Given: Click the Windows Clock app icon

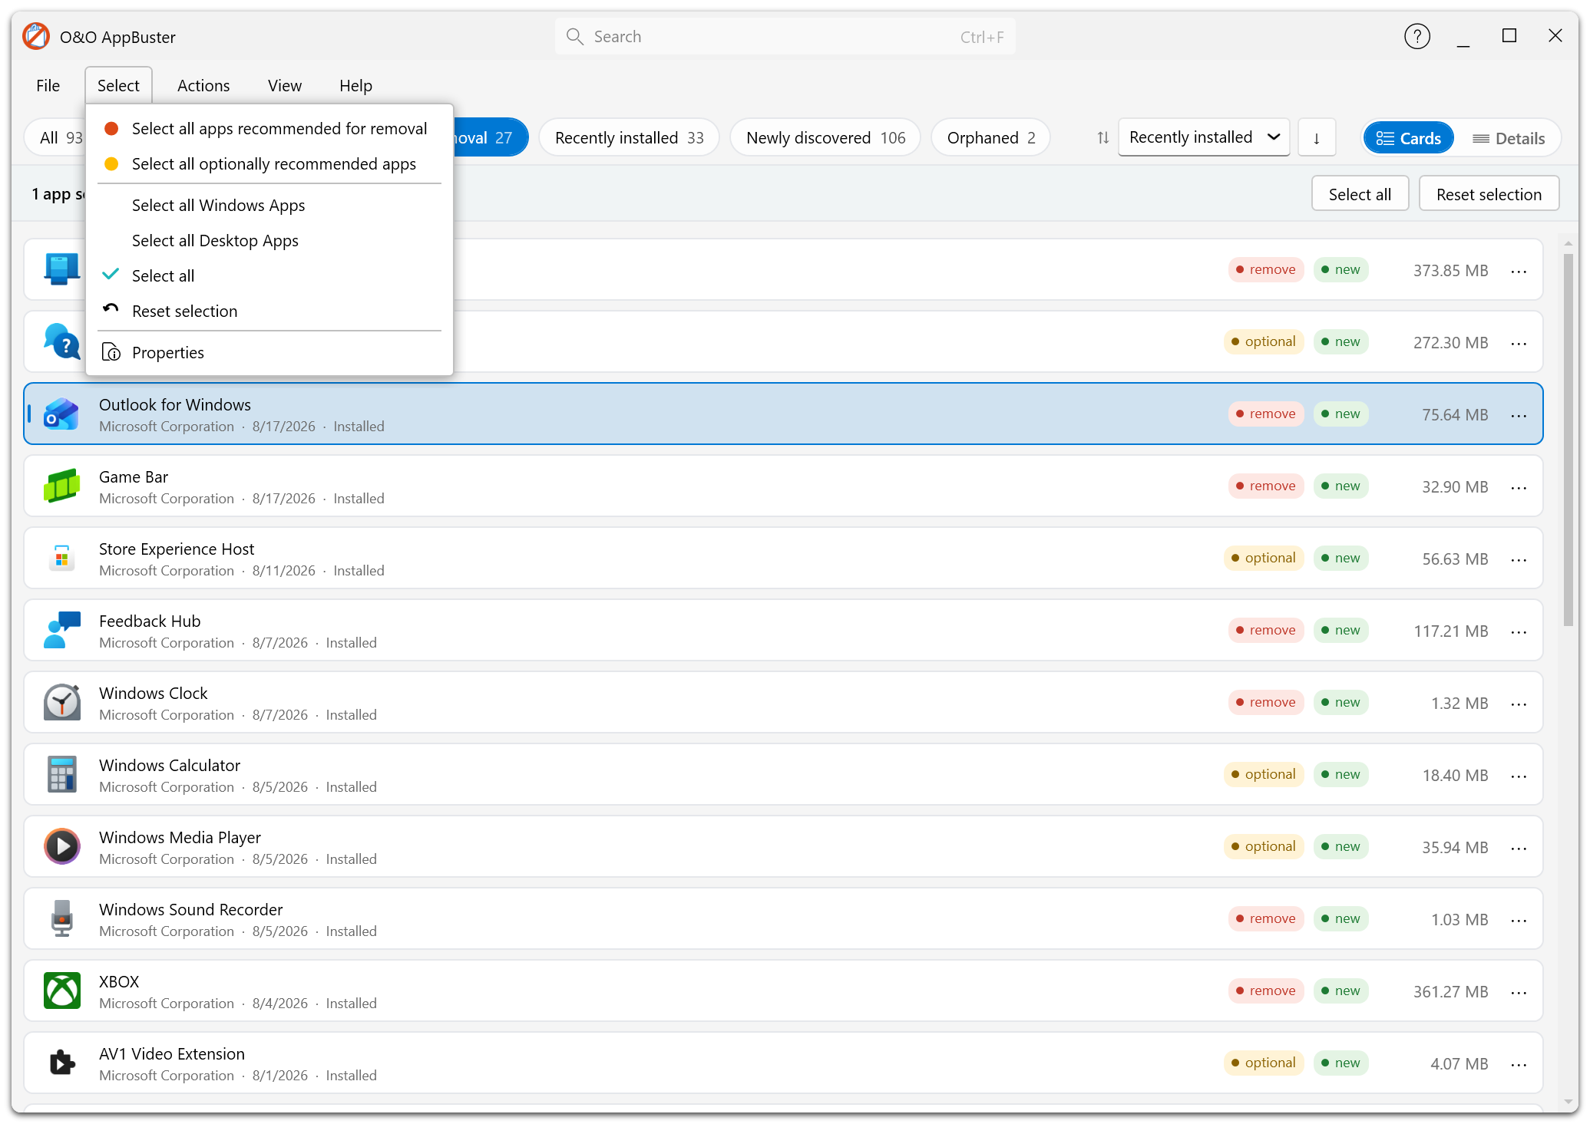Looking at the screenshot, I should point(61,703).
